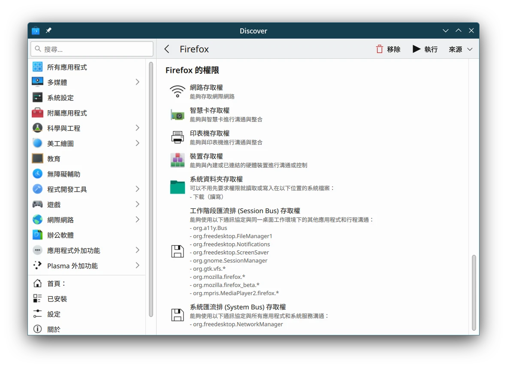Click the Discover shopping bag icon in titlebar
This screenshot has height=368, width=507.
[x=36, y=31]
